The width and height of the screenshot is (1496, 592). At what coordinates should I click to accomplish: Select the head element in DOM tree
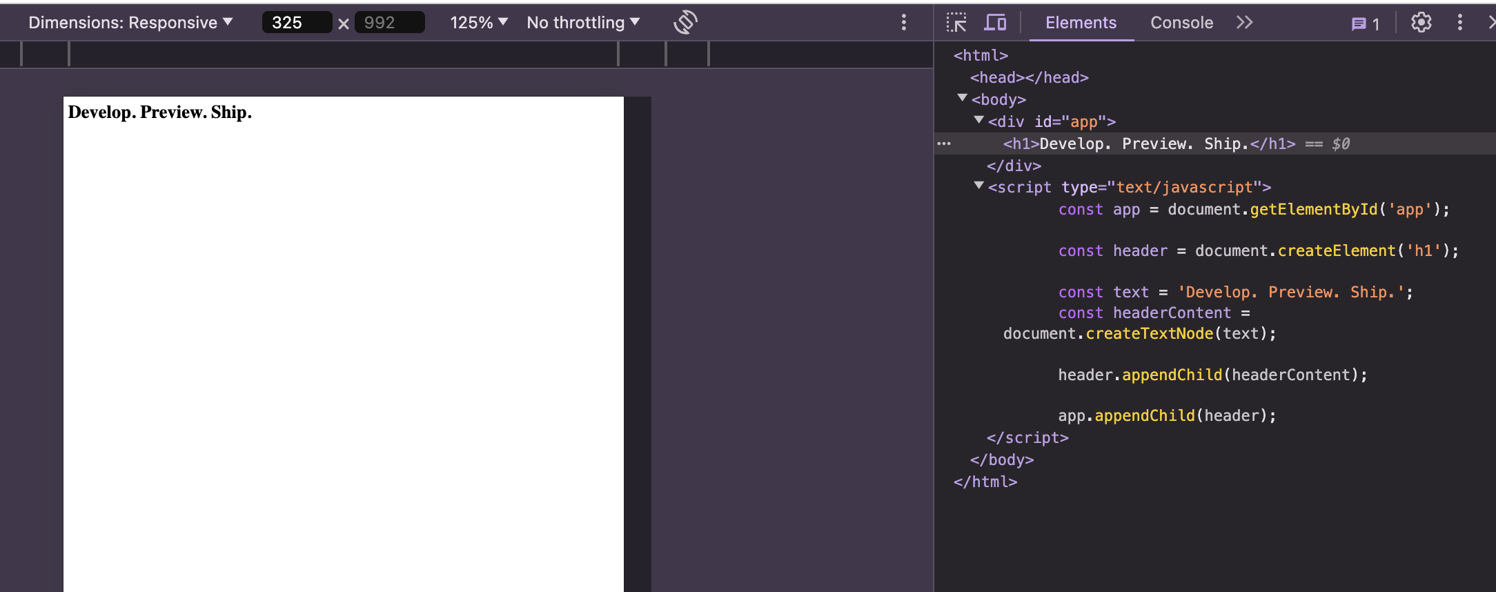click(x=1029, y=77)
